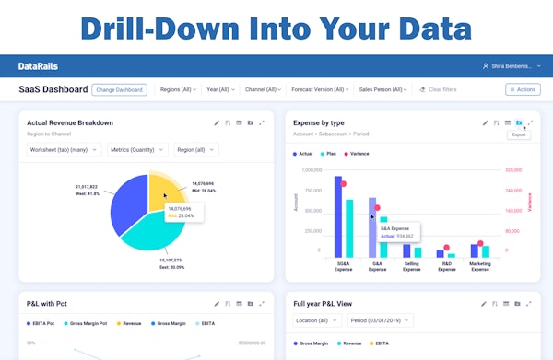Toggle the Actual series in Expense legend
This screenshot has width=553, height=360.
coord(302,154)
